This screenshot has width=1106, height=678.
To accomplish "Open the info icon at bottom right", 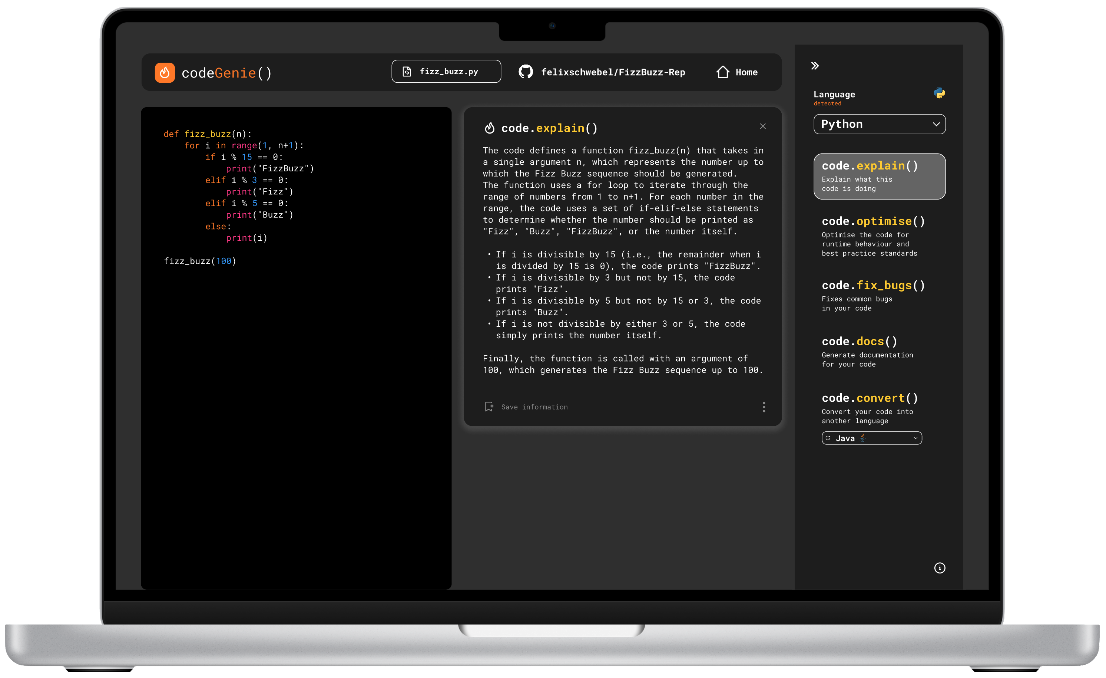I will [940, 568].
